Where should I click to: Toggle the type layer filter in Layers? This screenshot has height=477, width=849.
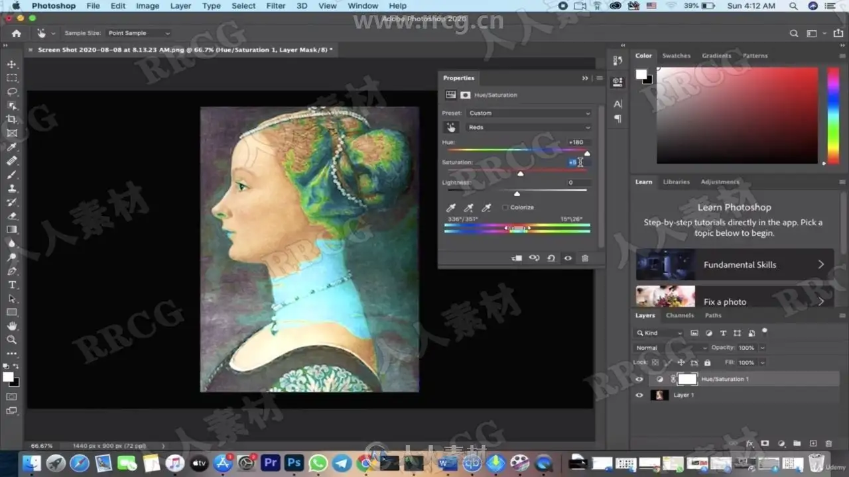tap(723, 333)
